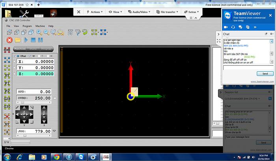Toggle the W checkbox
276x161 pixels.
30,56
